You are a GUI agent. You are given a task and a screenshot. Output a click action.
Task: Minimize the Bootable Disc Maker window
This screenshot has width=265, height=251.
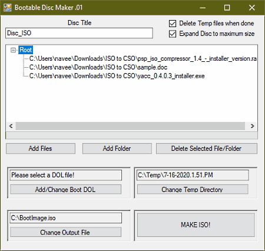(203, 8)
